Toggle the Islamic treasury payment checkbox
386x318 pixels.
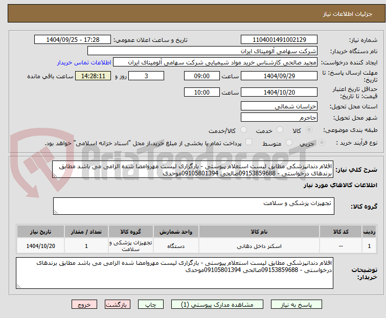pyautogui.click(x=249, y=142)
